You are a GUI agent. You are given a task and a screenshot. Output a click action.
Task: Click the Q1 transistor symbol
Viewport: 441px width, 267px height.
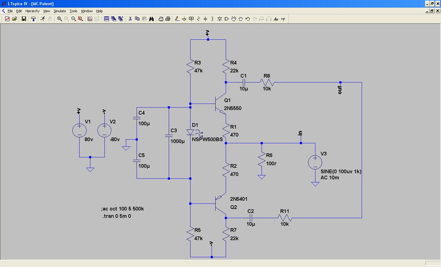point(220,104)
